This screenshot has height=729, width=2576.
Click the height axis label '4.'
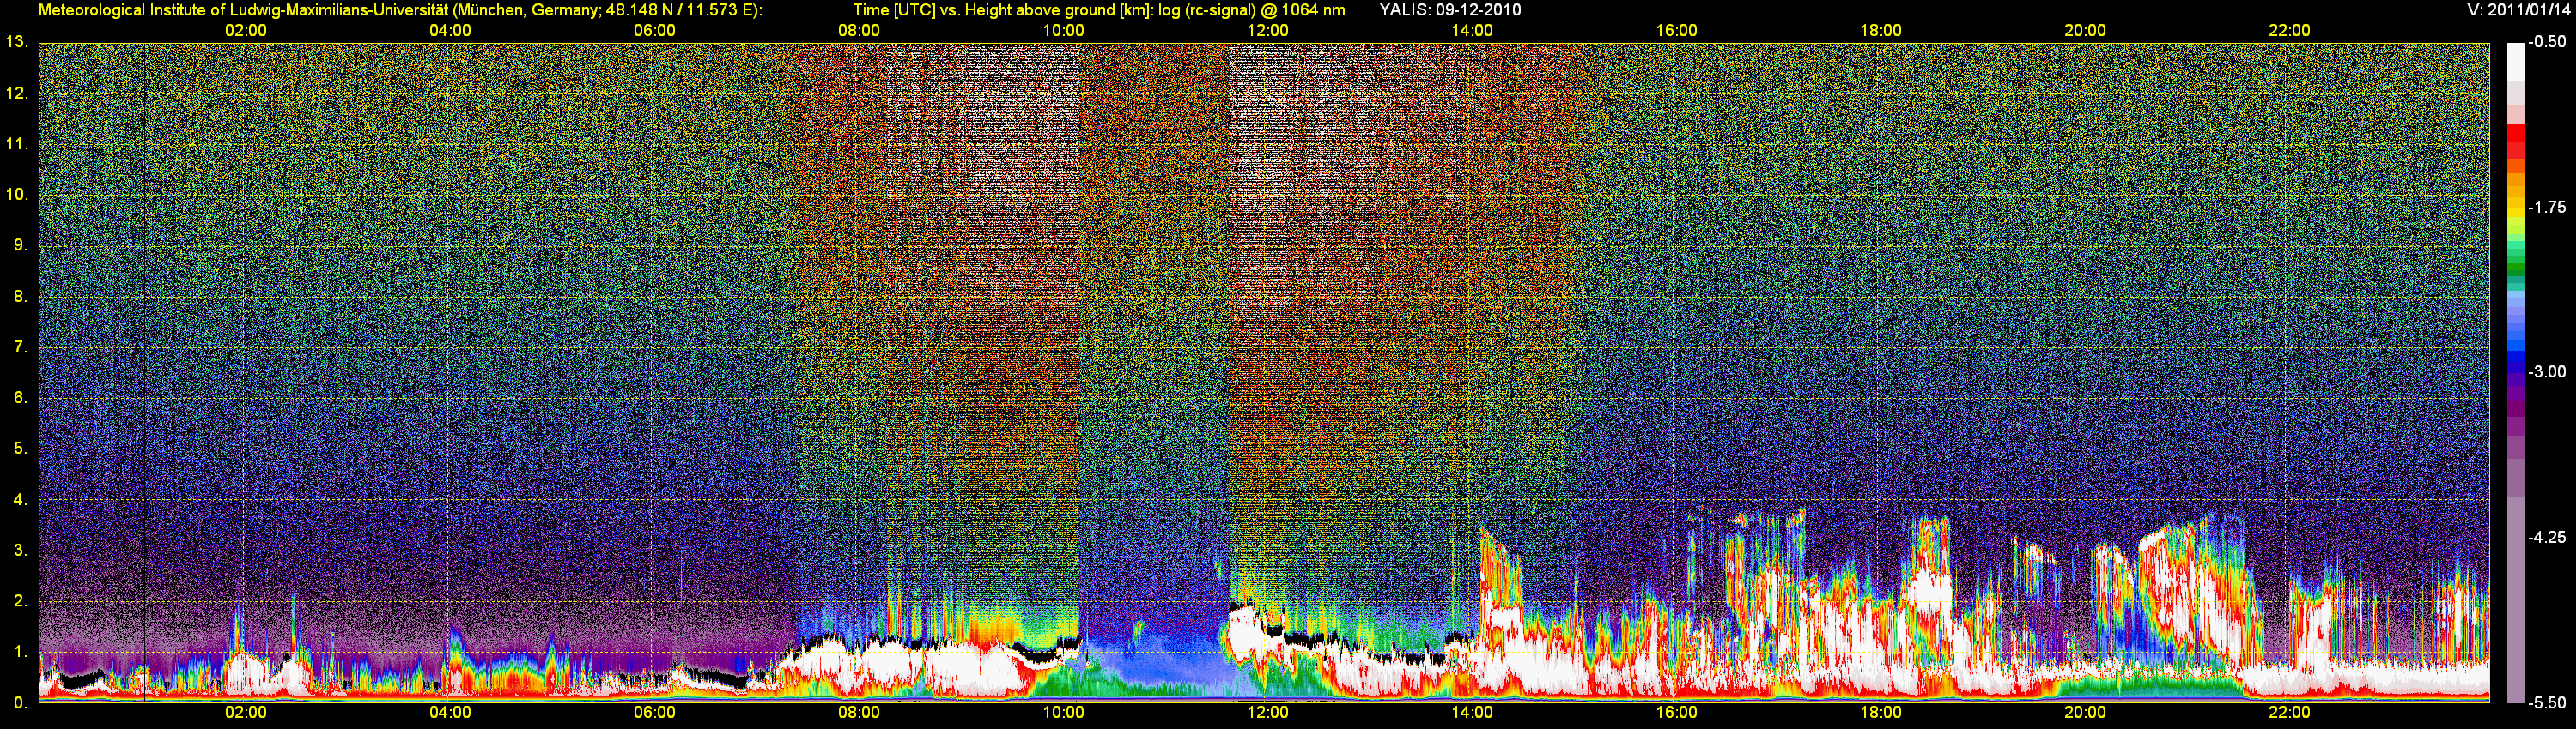[20, 499]
